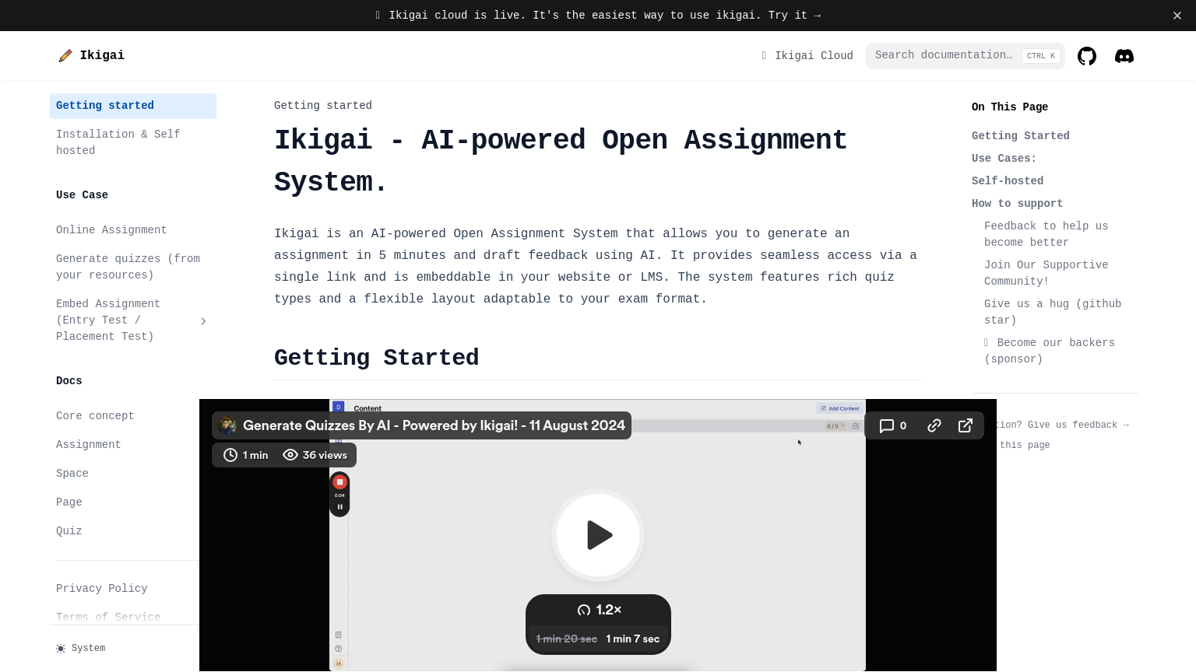Copy the video link icon
Screen dimensions: 1196x672
[934, 425]
